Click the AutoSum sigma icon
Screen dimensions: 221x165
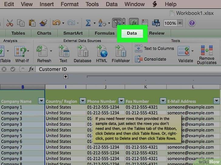click(88, 23)
